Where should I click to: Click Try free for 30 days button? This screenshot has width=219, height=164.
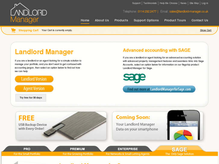[x=31, y=98]
